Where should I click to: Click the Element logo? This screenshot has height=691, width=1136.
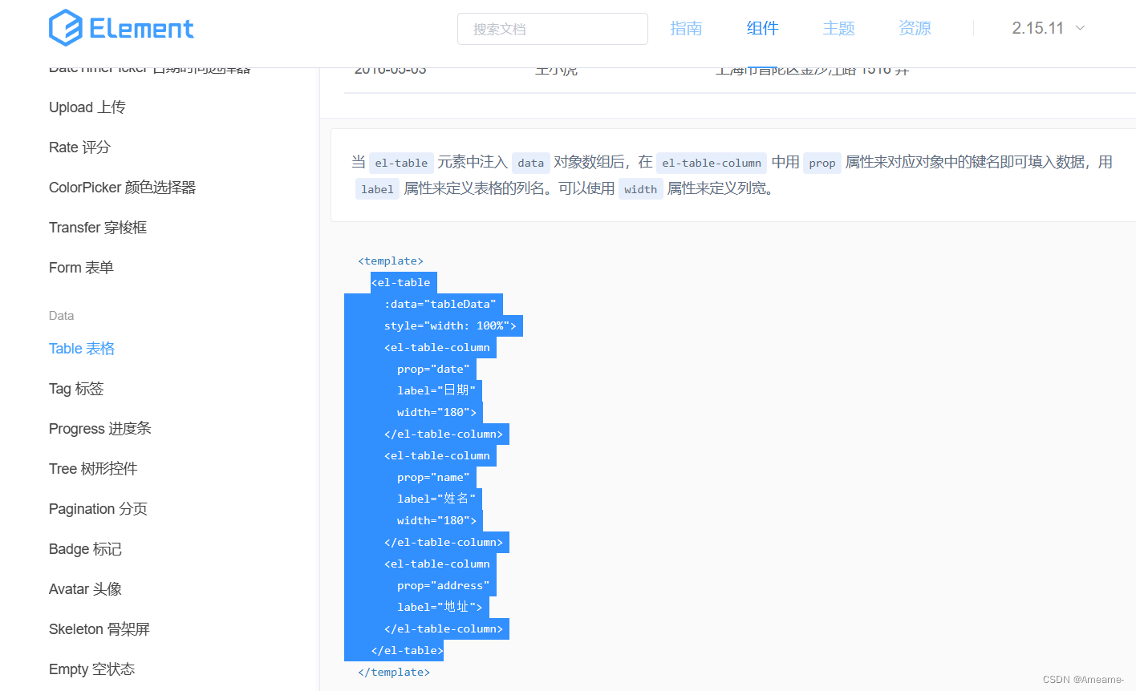[x=121, y=28]
